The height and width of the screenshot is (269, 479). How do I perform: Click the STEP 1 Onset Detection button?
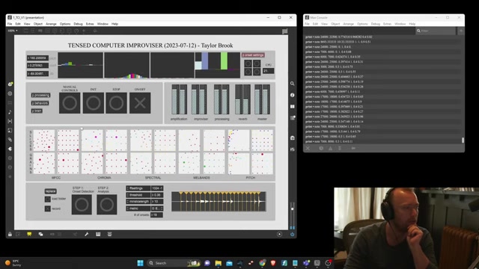(82, 205)
